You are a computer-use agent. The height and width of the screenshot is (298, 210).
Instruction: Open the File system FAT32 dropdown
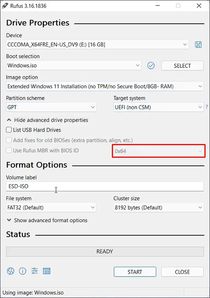coord(51,207)
